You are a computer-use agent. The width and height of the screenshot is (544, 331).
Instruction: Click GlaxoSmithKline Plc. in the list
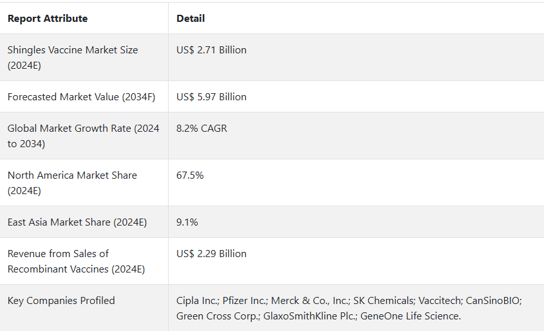(x=309, y=316)
